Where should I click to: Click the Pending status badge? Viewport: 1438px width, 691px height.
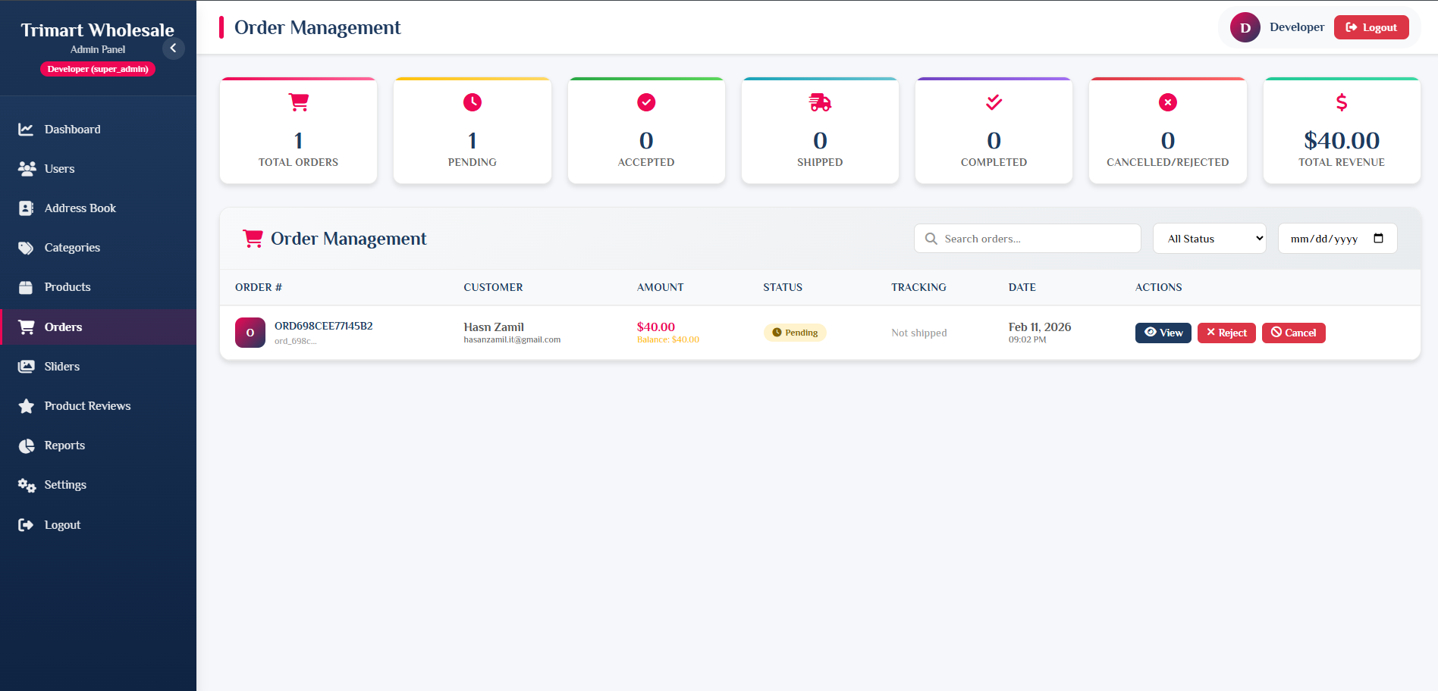[x=795, y=332]
